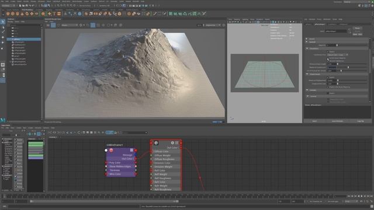The width and height of the screenshot is (374, 210).
Task: Toggle Enable checkbox in section after Displacement
Action: click(328, 93)
